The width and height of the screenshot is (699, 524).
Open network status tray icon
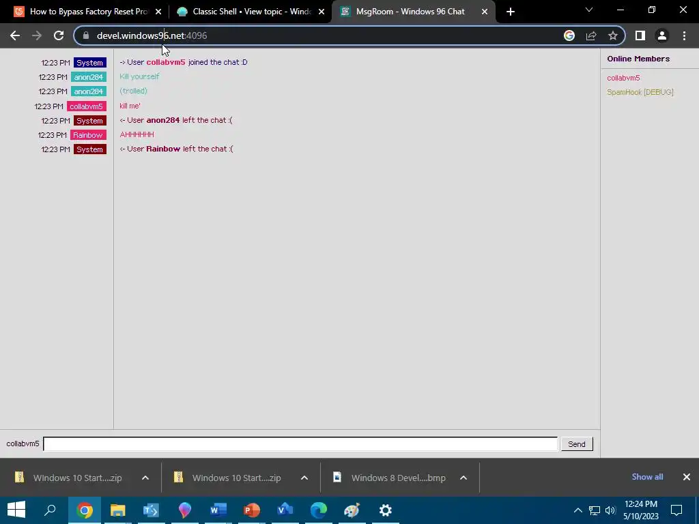(x=595, y=510)
